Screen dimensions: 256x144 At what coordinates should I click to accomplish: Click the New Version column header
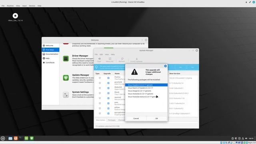(x=175, y=74)
